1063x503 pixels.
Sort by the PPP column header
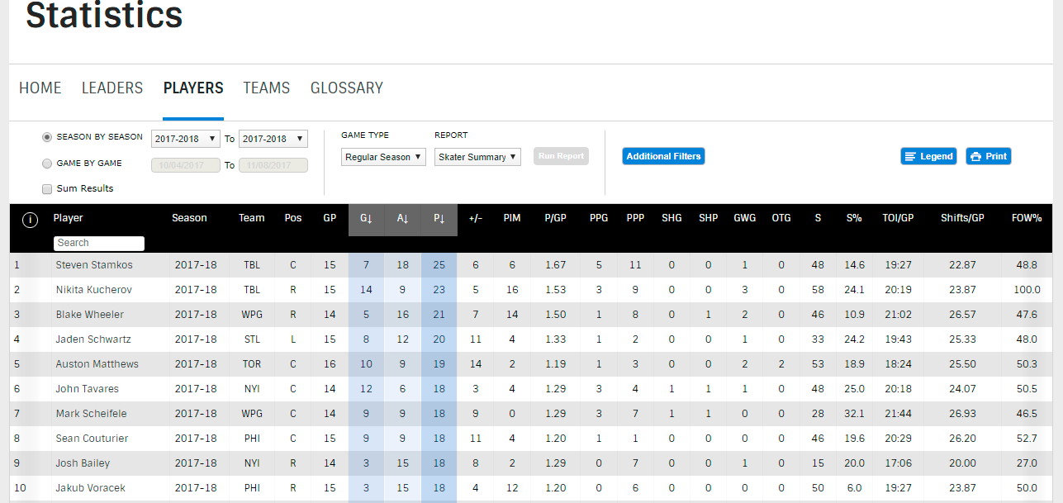[x=635, y=218]
